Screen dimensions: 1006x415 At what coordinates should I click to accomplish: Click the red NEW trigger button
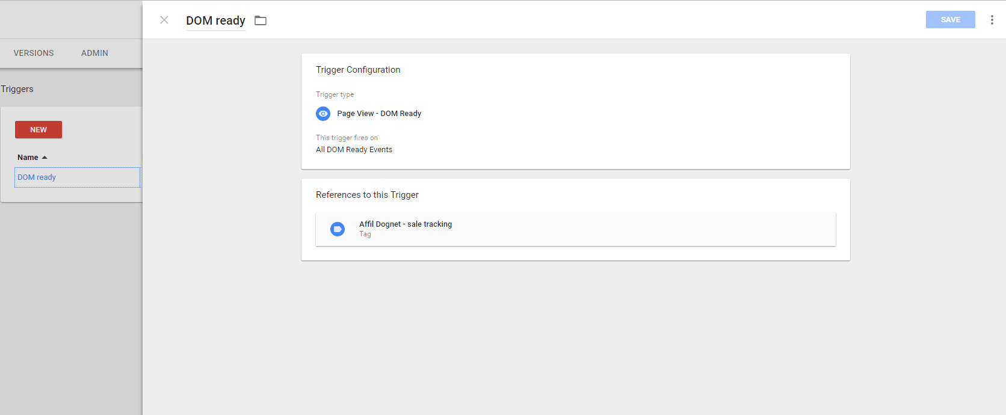pos(39,130)
